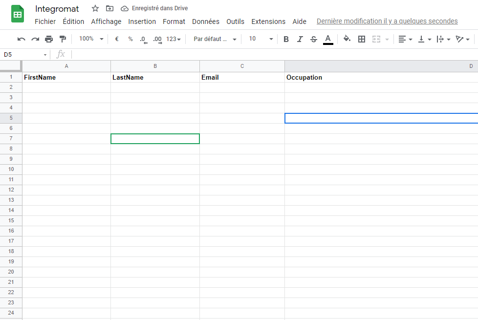478x320 pixels.
Task: Select row 12 header
Action: [x=11, y=190]
